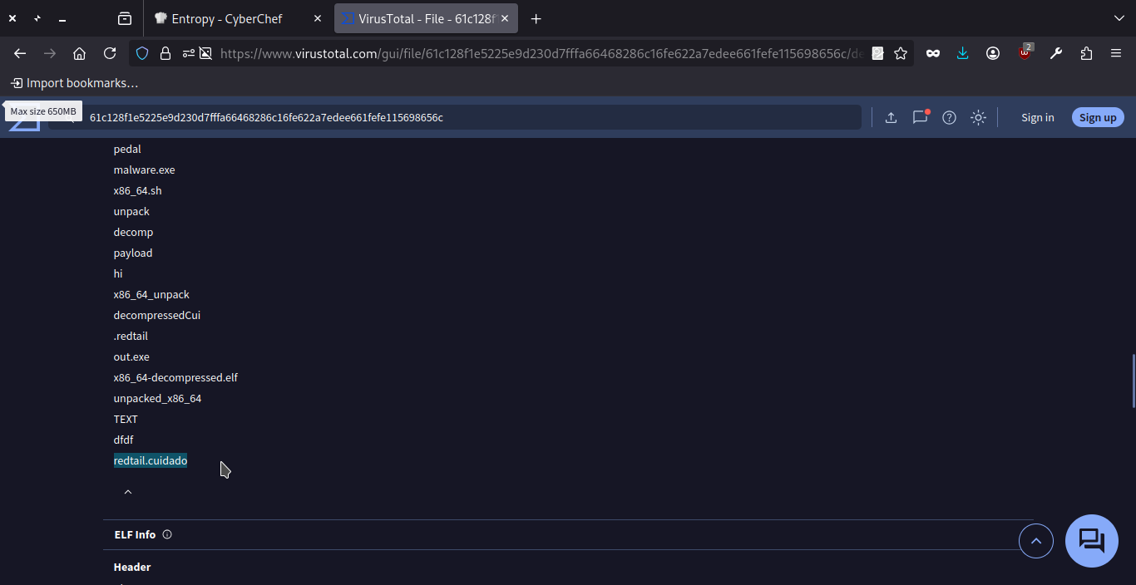Screen dimensions: 1136x585
Task: Open Firefox application hamburger menu
Action: point(1116,53)
